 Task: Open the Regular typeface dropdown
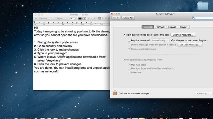tap(63, 19)
